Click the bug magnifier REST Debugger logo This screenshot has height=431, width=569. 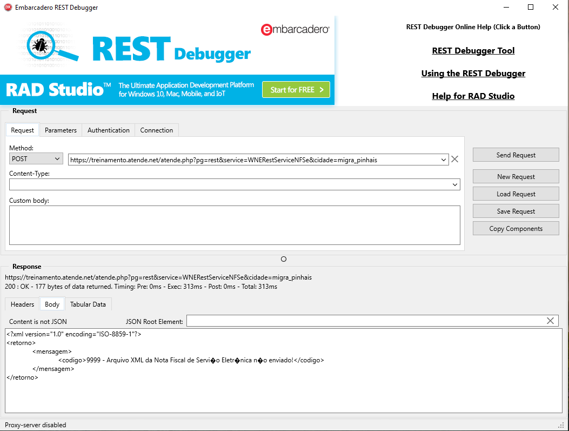[x=53, y=46]
